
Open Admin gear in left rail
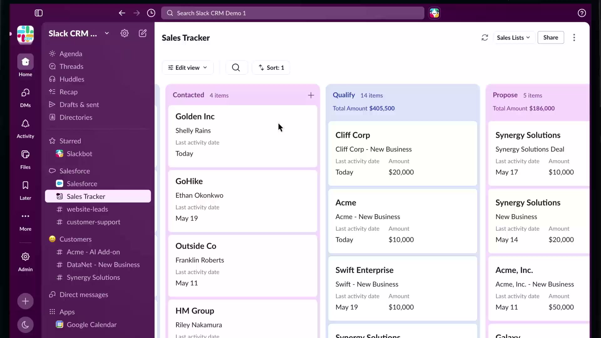point(25,262)
